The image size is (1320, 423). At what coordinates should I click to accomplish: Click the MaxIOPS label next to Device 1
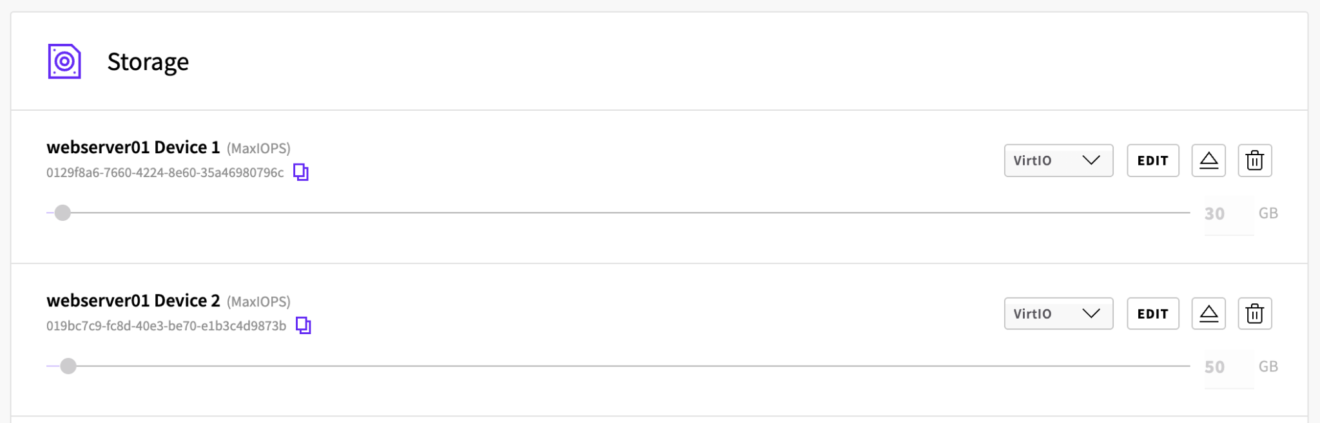(x=258, y=148)
